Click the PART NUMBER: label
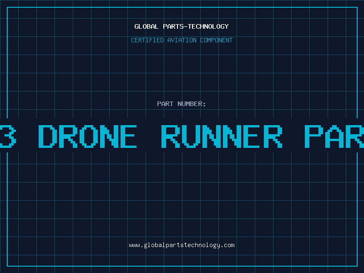The image size is (364, 273). (x=182, y=104)
